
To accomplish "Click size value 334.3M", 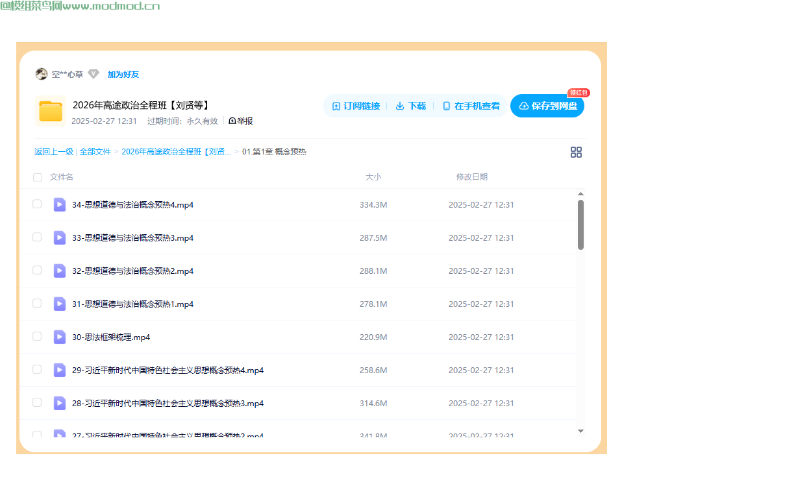I will pyautogui.click(x=373, y=205).
